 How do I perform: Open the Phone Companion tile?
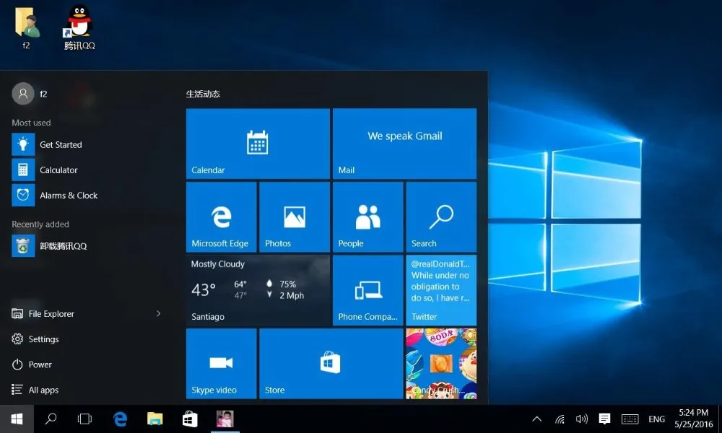pyautogui.click(x=368, y=290)
